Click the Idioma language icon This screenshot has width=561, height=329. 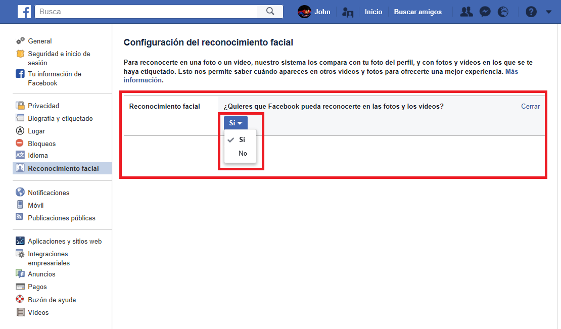(20, 155)
